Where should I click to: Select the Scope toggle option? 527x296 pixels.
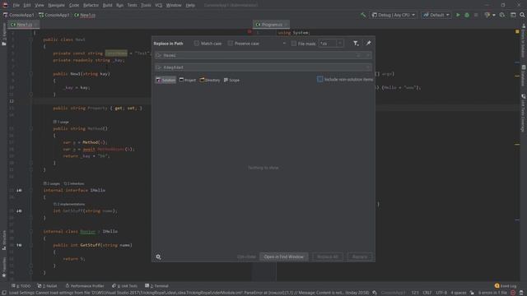tap(231, 80)
